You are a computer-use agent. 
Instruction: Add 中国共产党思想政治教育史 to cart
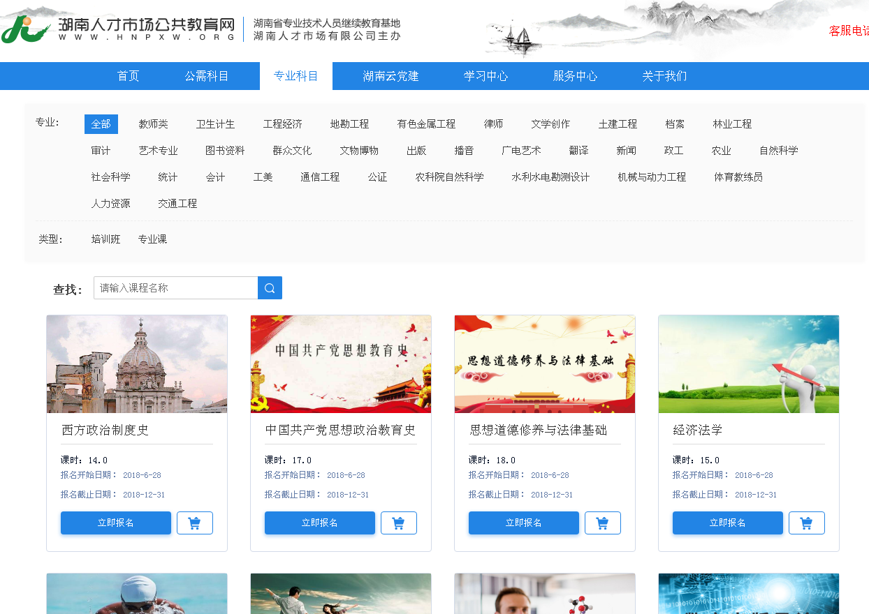click(x=398, y=523)
